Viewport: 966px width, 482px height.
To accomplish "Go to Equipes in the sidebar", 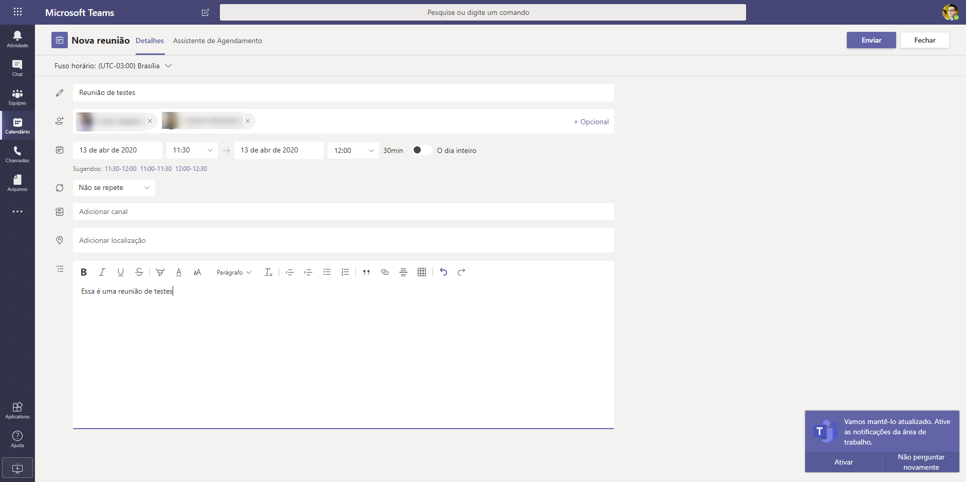I will pyautogui.click(x=17, y=97).
